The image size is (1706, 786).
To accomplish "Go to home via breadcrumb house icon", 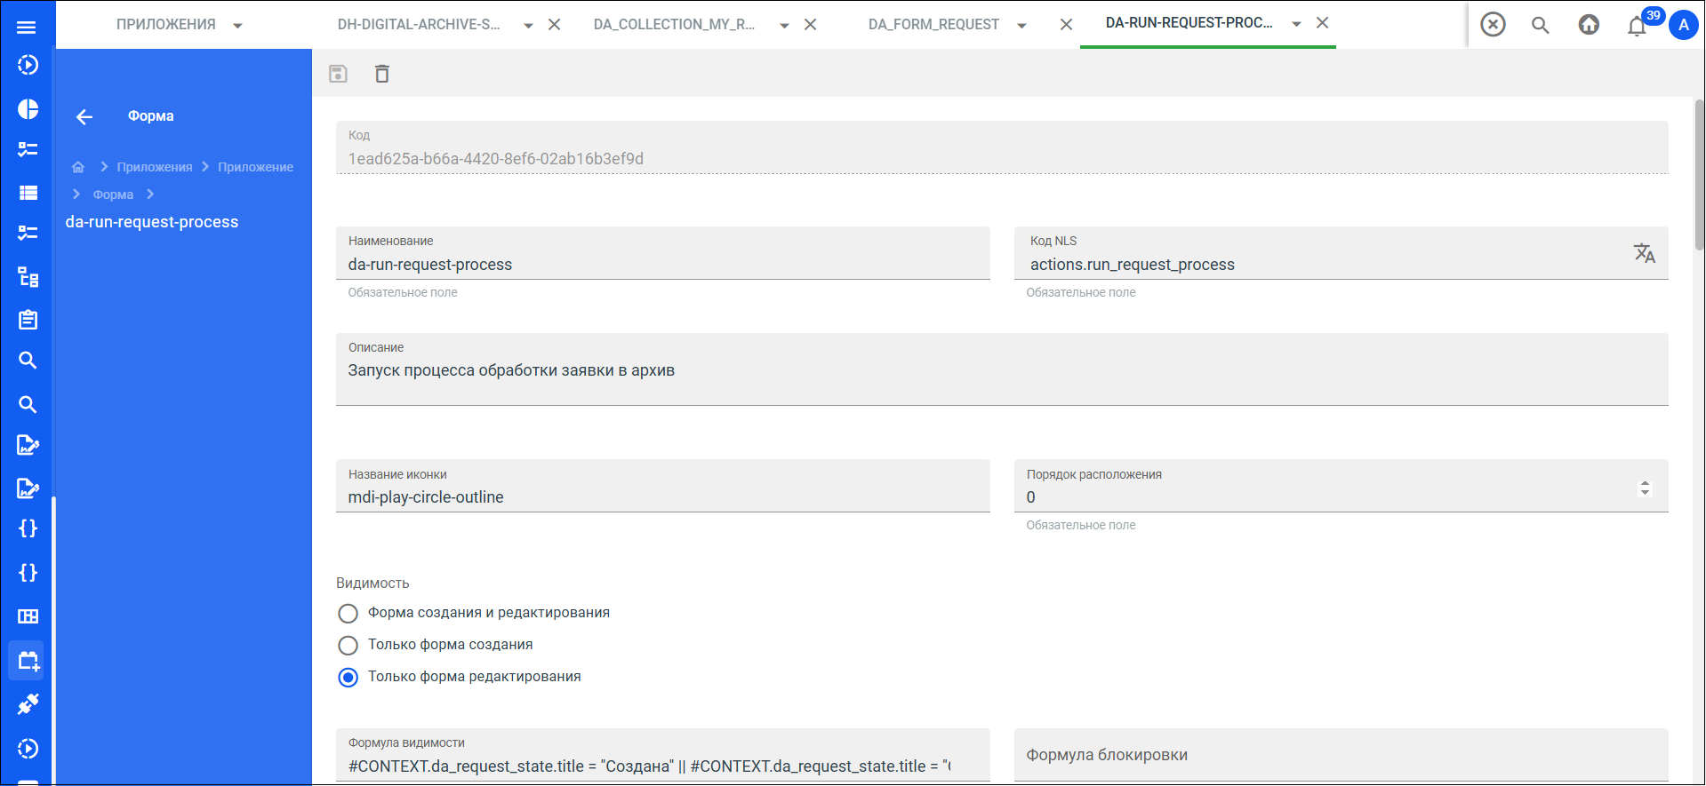I will tap(78, 167).
